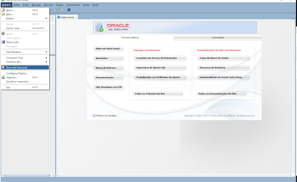Open the tab list dropdown at the right end of the tab bar
297x182 pixels.
coord(293,17)
